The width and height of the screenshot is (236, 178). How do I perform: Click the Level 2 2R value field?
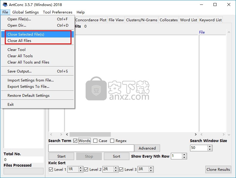(108, 169)
